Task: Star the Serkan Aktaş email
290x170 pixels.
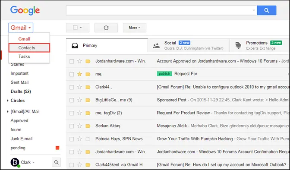Action: click(x=79, y=126)
